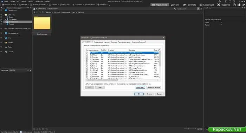This screenshot has width=246, height=133.
Task: Uncheck the ID_Brush.apl plugin checkbox
Action: point(86,57)
